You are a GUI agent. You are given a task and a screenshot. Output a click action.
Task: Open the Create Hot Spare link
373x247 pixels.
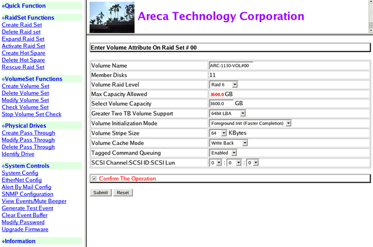pyautogui.click(x=23, y=53)
